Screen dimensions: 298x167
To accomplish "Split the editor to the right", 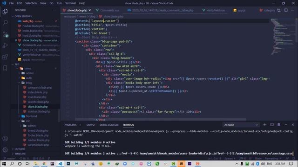I will (286, 10).
